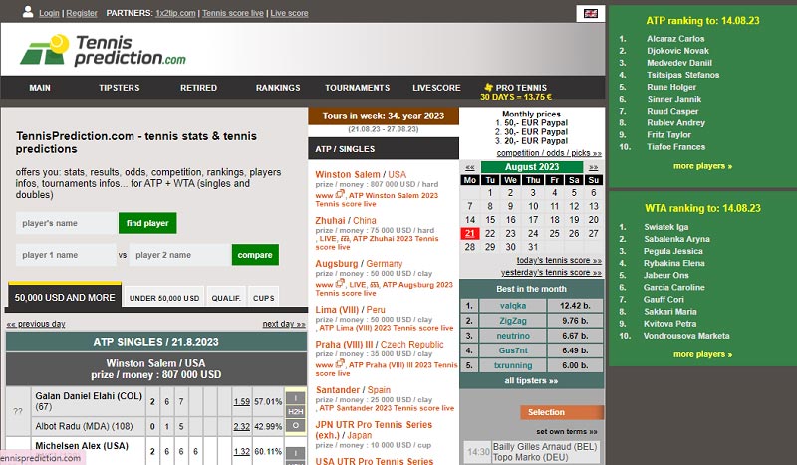Focus the player 2 name field
The height and width of the screenshot is (465, 797).
180,255
